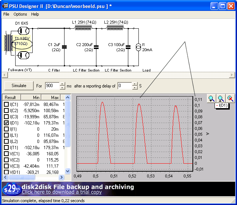Image resolution: width=237 pixels, height=205 pixels.
Task: Click the zoom in magnifier icon
Action: (212, 98)
